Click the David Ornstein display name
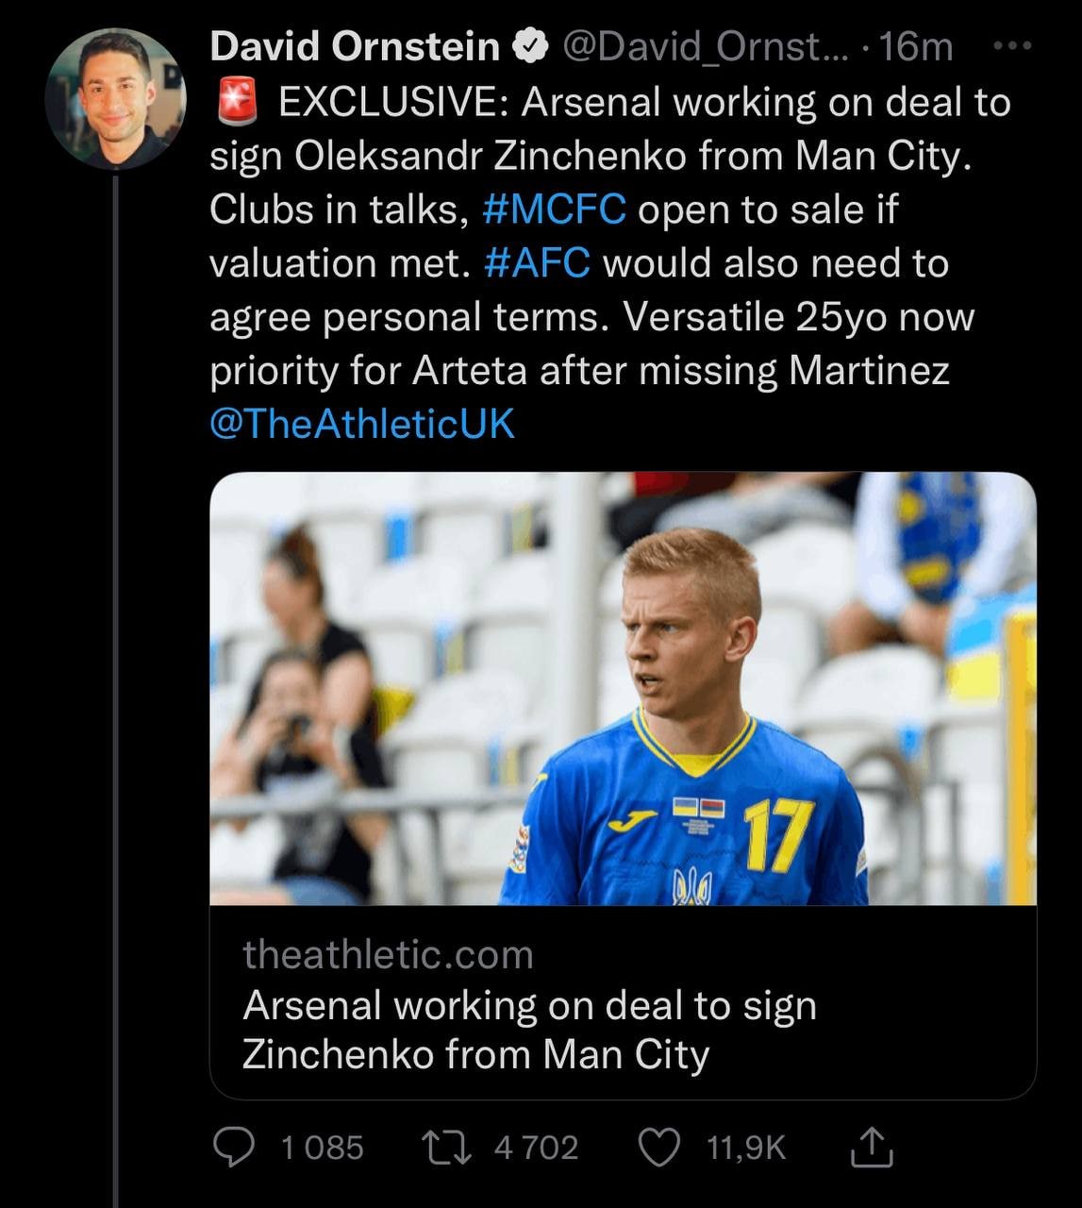This screenshot has height=1208, width=1082. coord(354,46)
